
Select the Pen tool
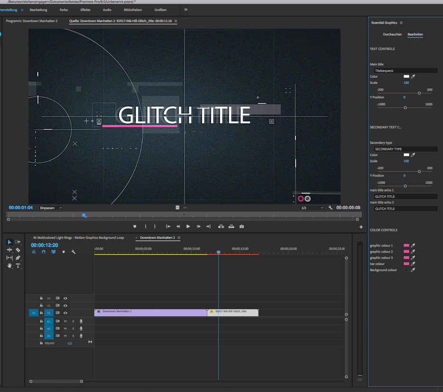point(18,257)
